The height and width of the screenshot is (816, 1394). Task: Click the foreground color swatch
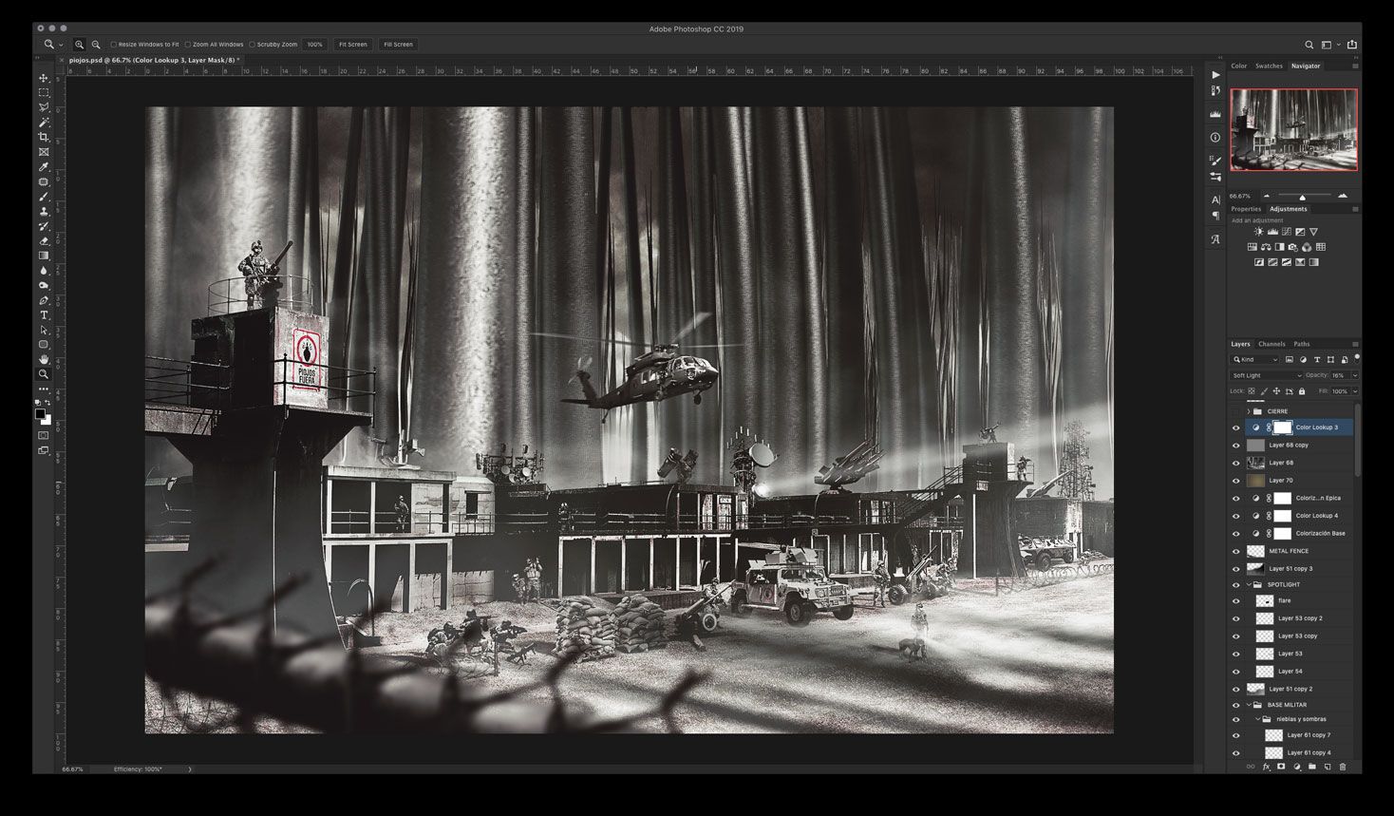(x=40, y=413)
